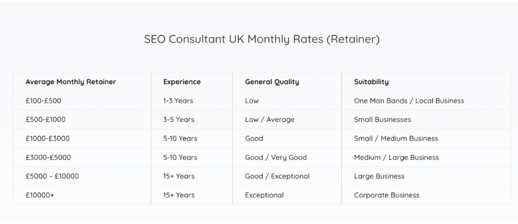
Task: Click the £1000-£3000 retainer cell
Action: pos(48,139)
